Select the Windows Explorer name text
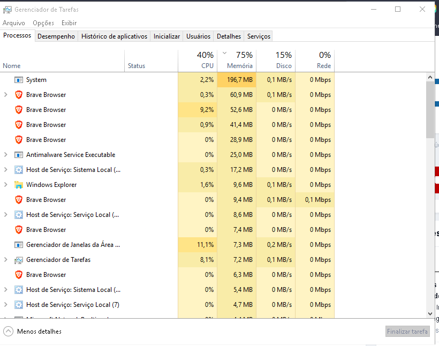439x346 pixels. pyautogui.click(x=51, y=185)
